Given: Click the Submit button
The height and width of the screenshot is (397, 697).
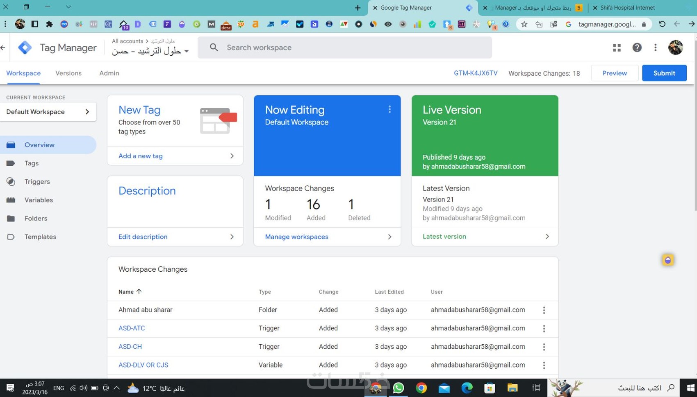Looking at the screenshot, I should [664, 73].
